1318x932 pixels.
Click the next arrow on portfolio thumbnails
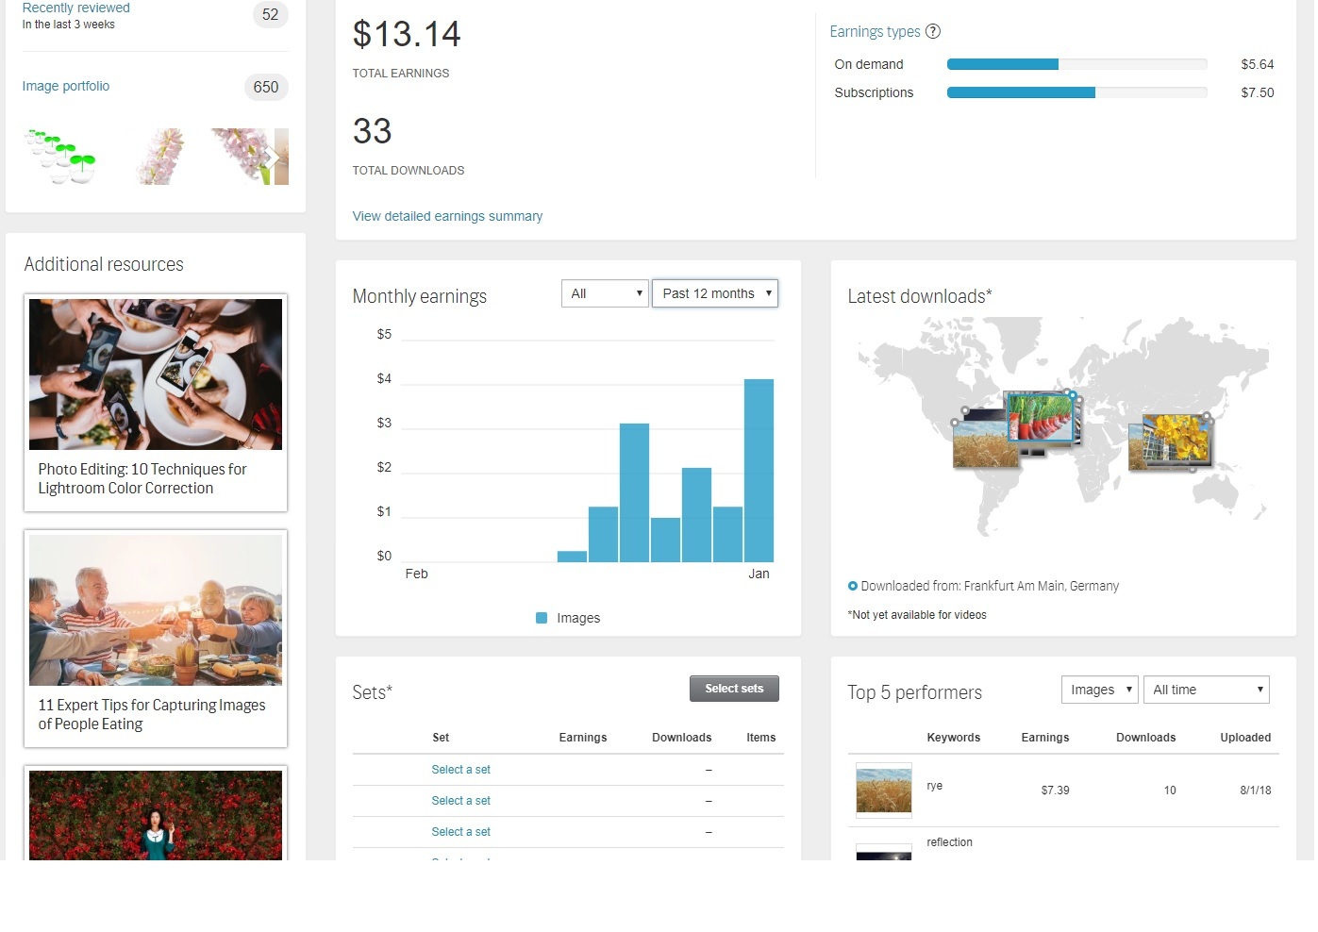coord(272,158)
